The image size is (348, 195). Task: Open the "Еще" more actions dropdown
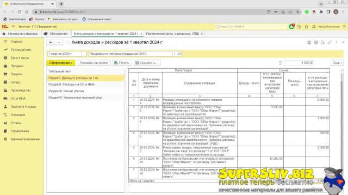tap(337, 63)
